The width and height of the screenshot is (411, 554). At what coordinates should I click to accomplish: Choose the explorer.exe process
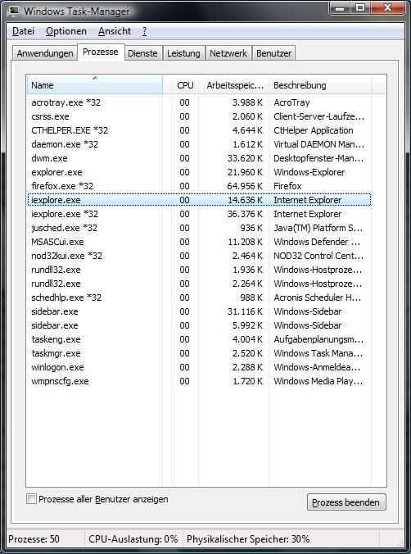(199, 172)
